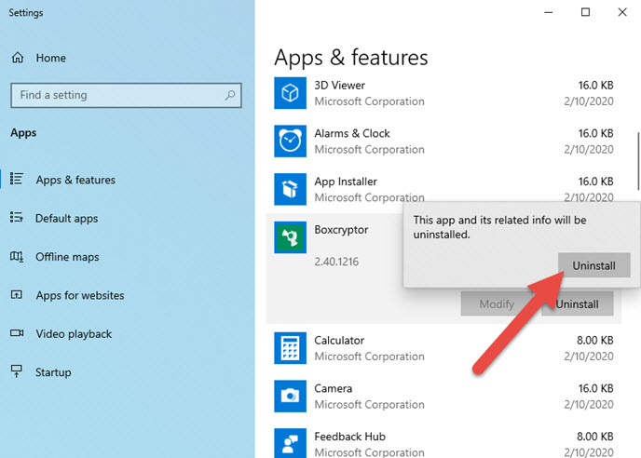
Task: Maximize the Settings window
Action: click(x=585, y=12)
